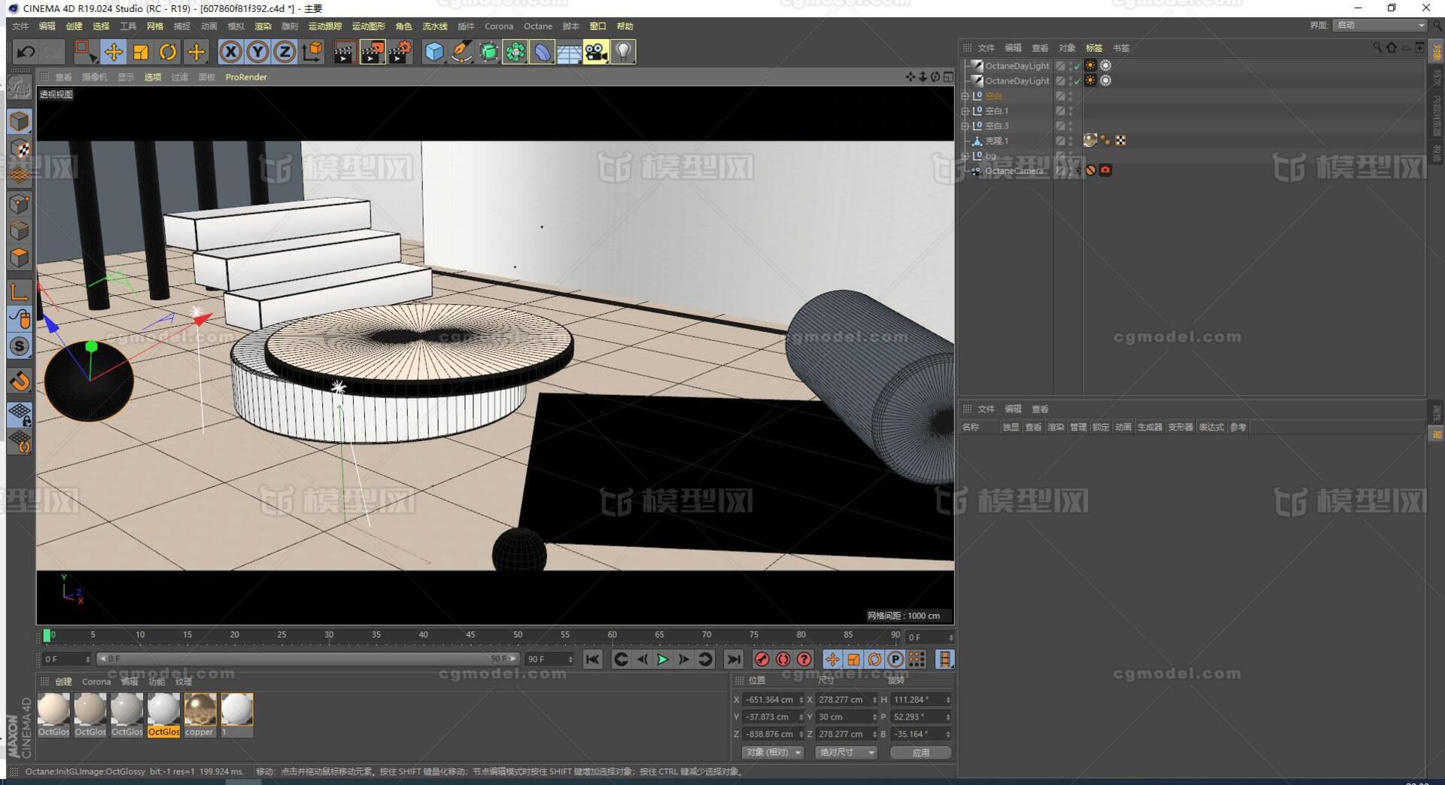1445x785 pixels.
Task: Toggle the Y axis lock
Action: [257, 52]
